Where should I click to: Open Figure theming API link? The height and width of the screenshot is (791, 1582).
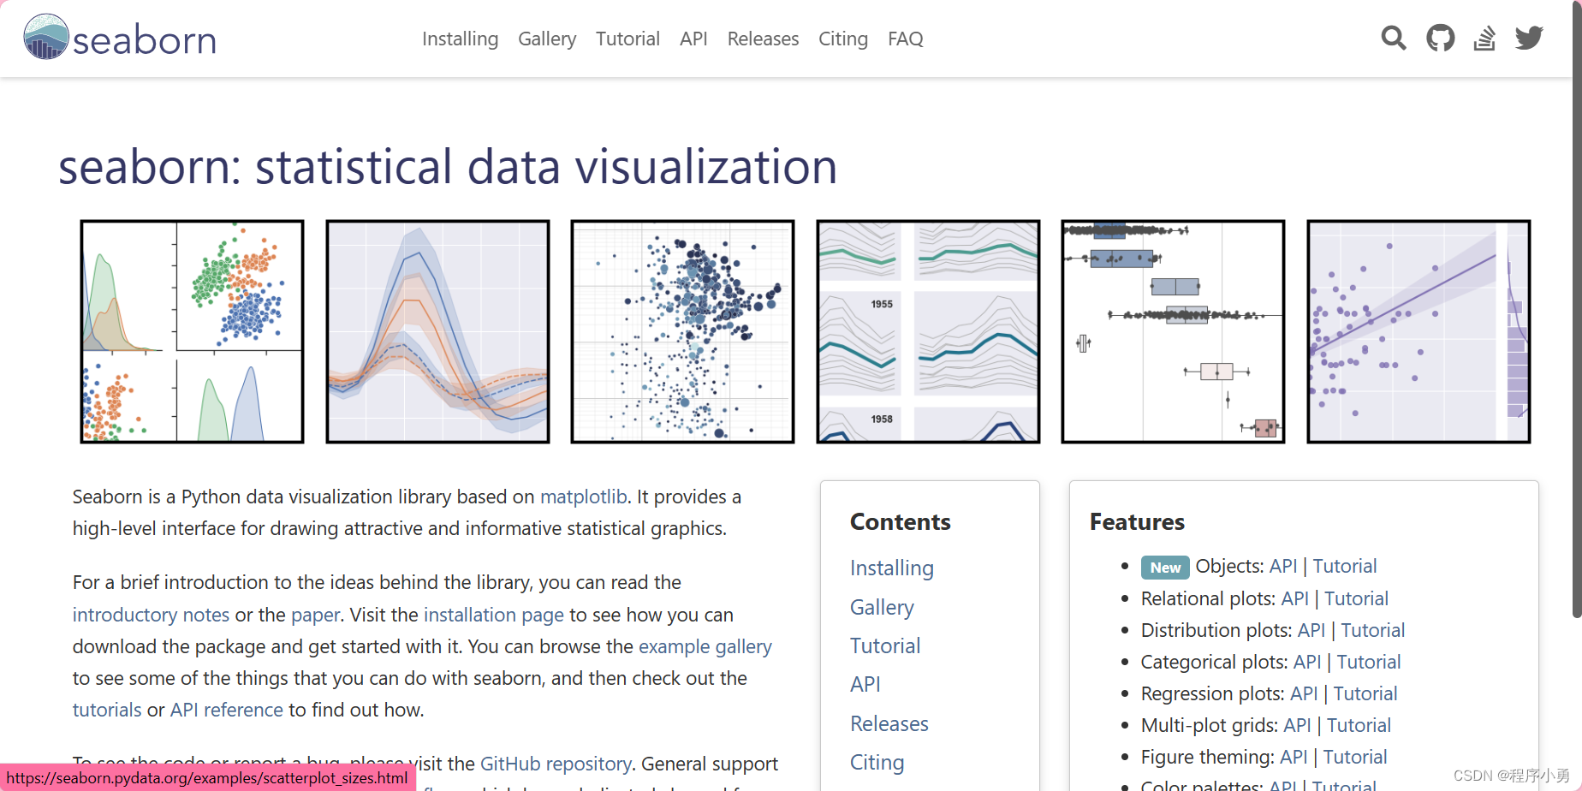coord(1294,757)
